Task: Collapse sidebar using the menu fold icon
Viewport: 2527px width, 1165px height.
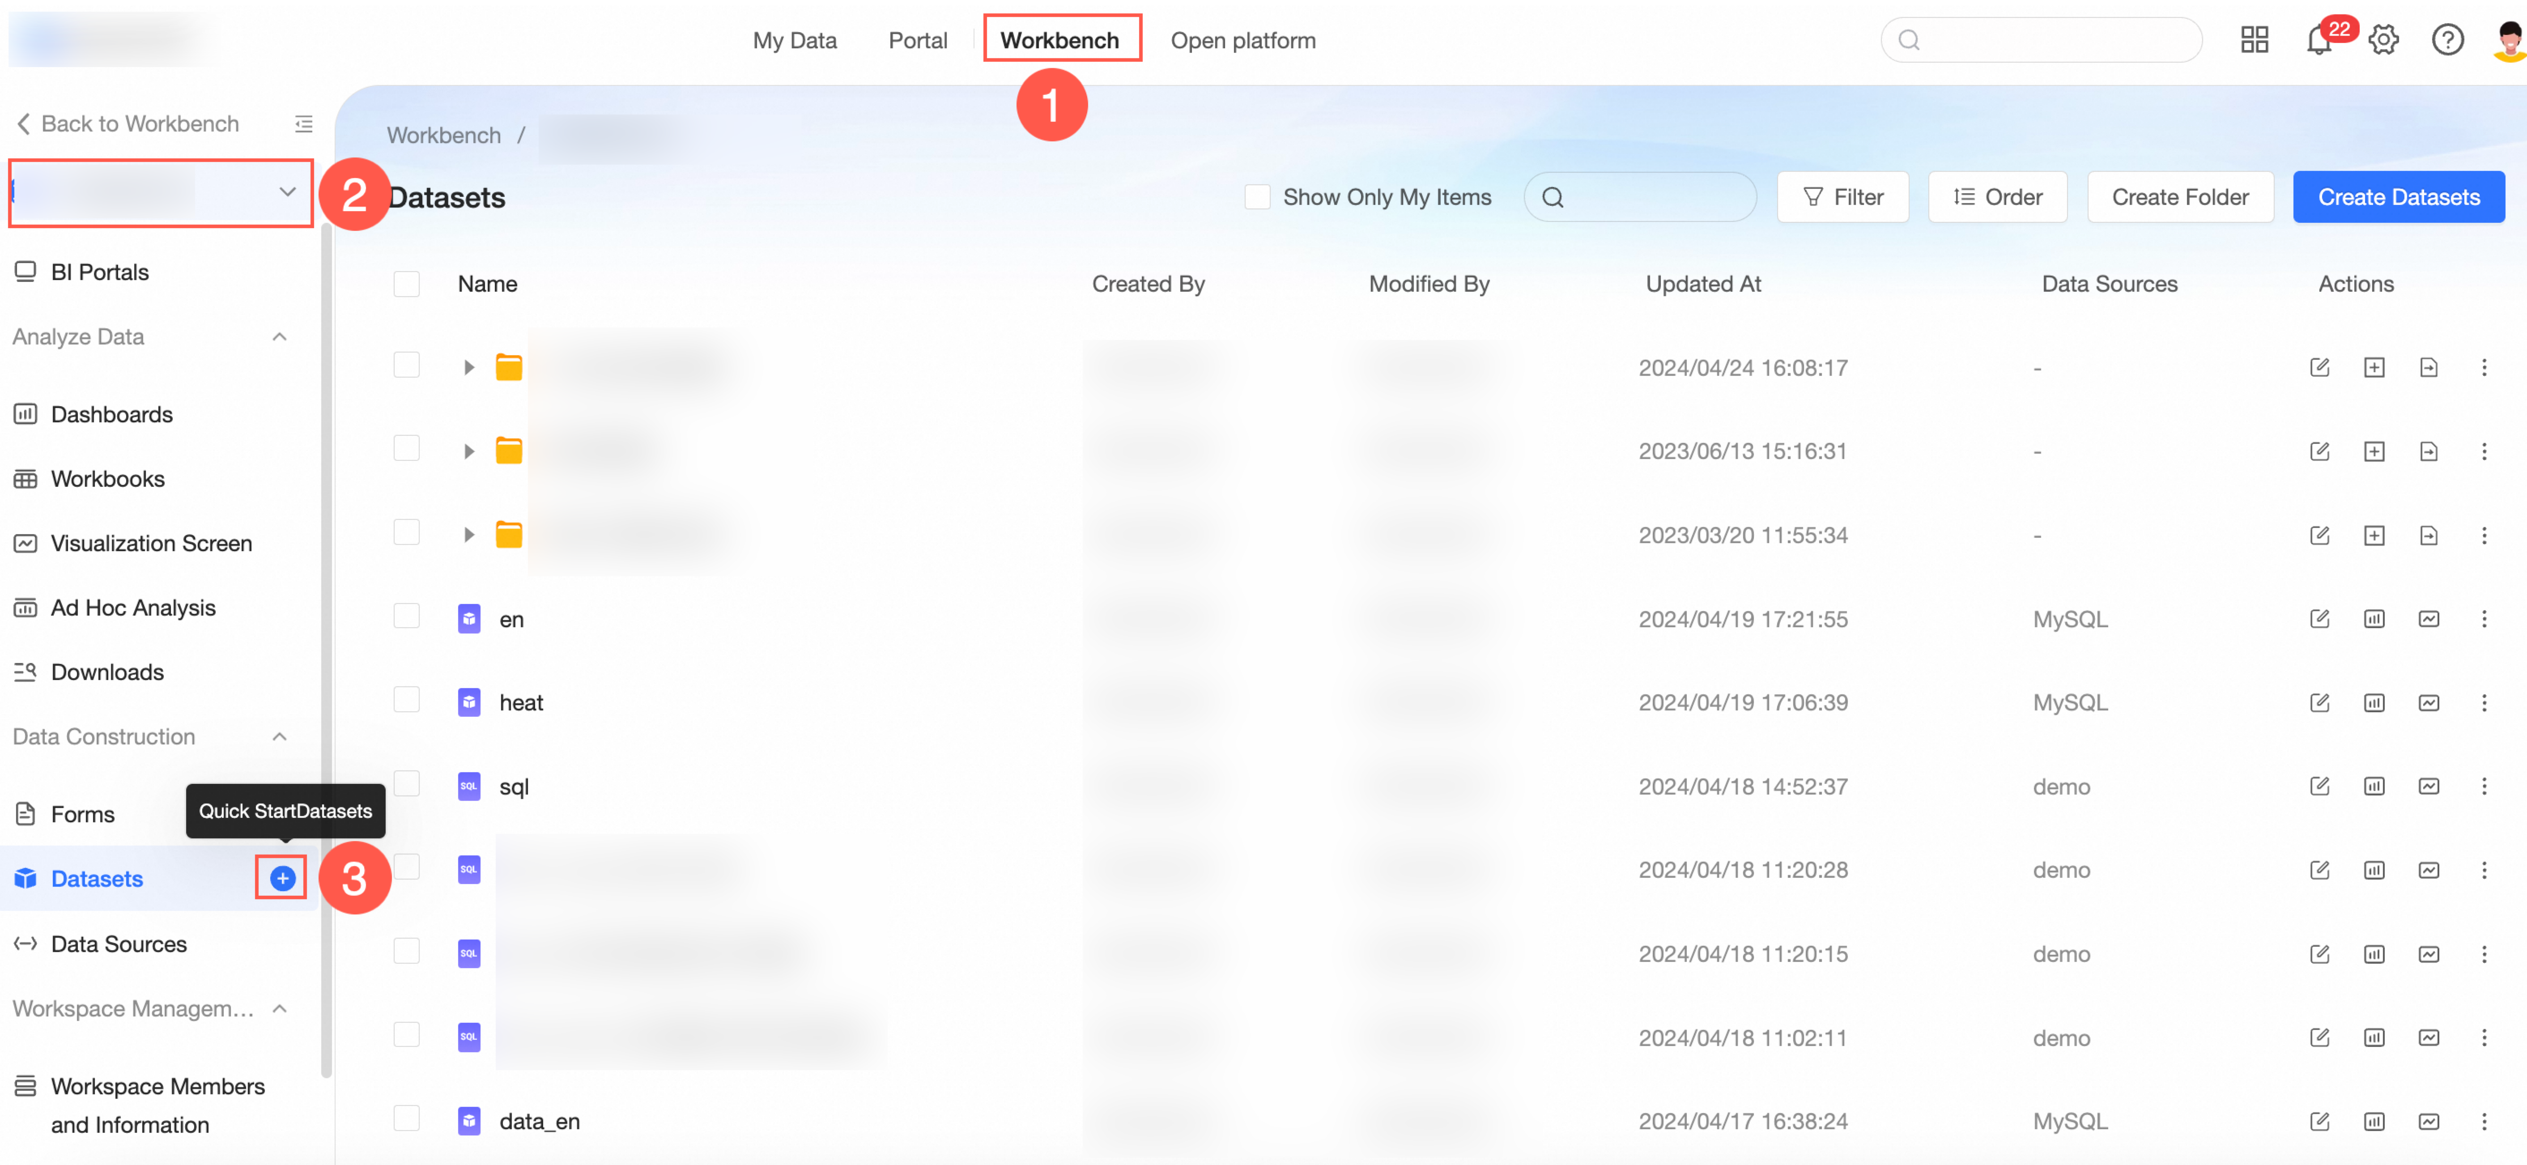Action: (304, 123)
